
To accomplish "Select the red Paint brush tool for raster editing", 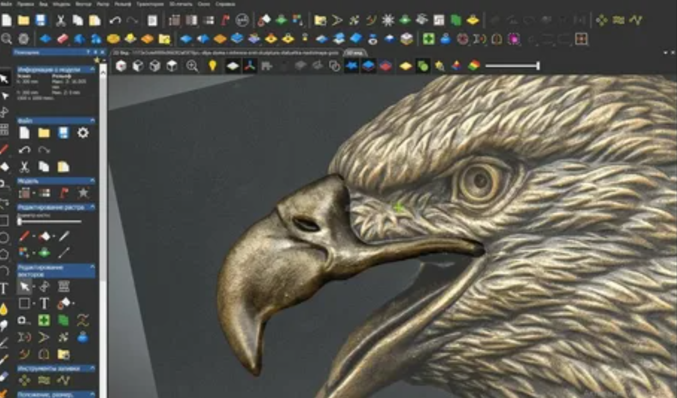I will [x=24, y=235].
